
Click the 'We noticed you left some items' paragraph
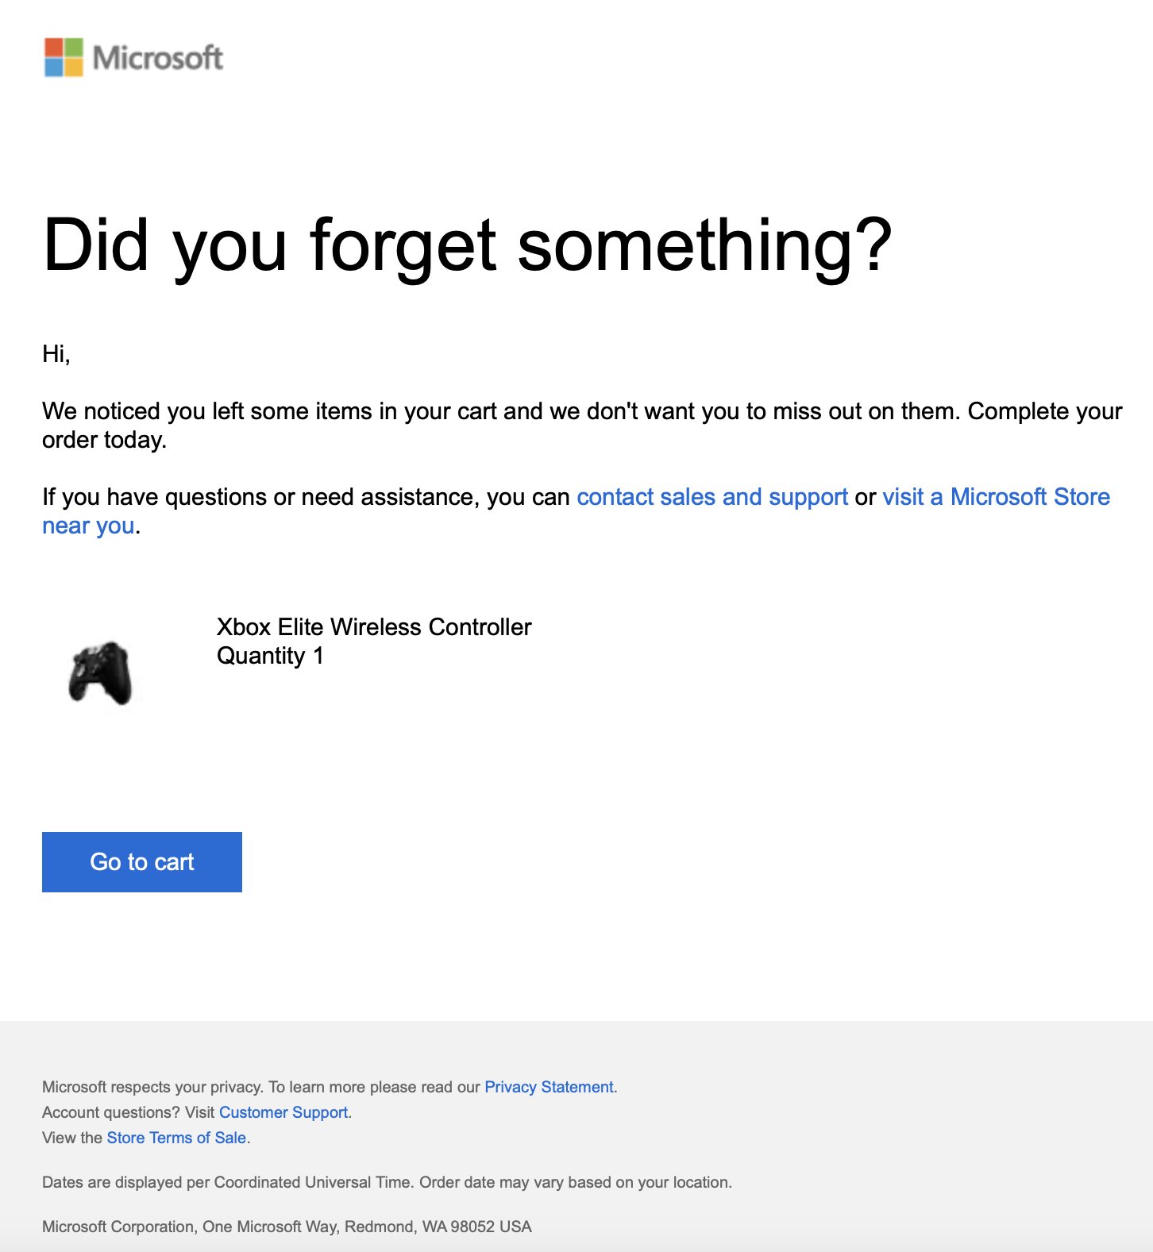point(582,426)
